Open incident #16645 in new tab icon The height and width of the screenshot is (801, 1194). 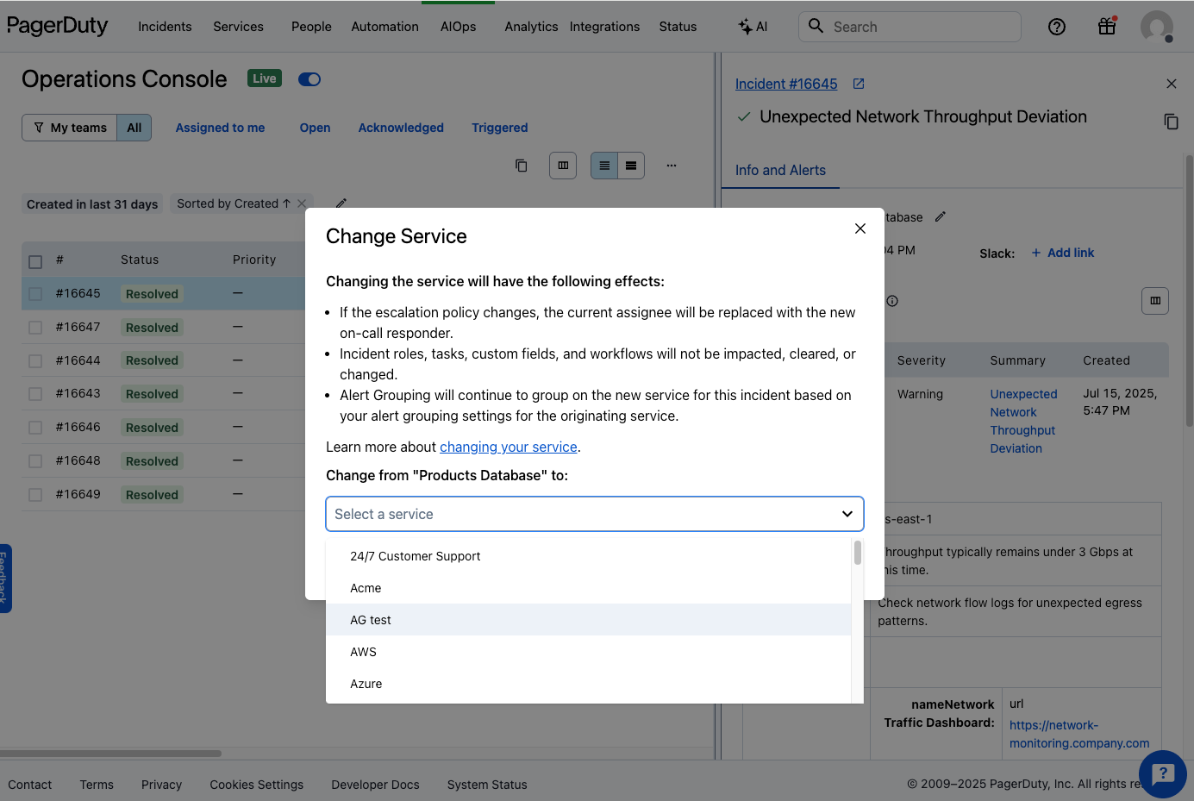(859, 84)
